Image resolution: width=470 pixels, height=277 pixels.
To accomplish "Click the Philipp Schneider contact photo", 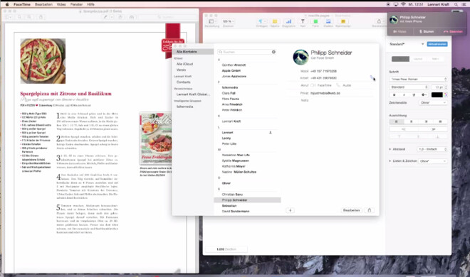I will (301, 57).
